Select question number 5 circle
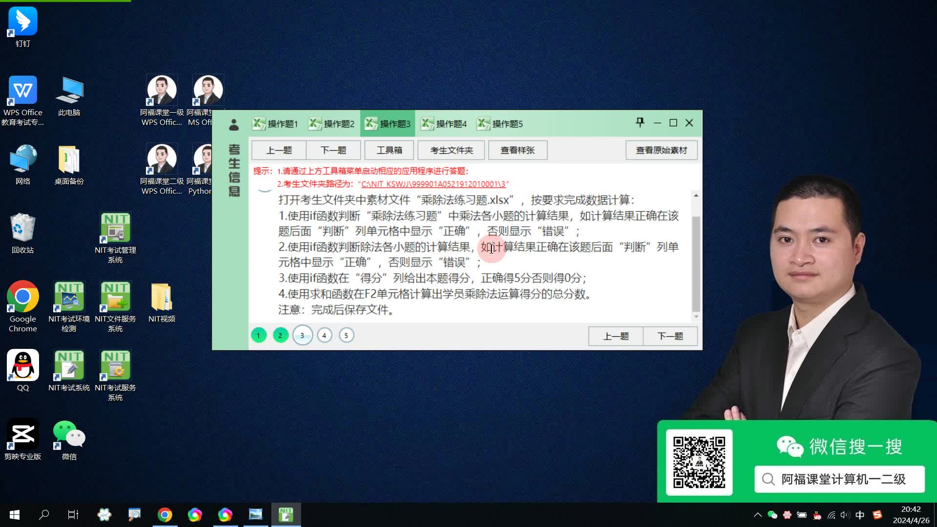Viewport: 937px width, 527px height. [346, 335]
